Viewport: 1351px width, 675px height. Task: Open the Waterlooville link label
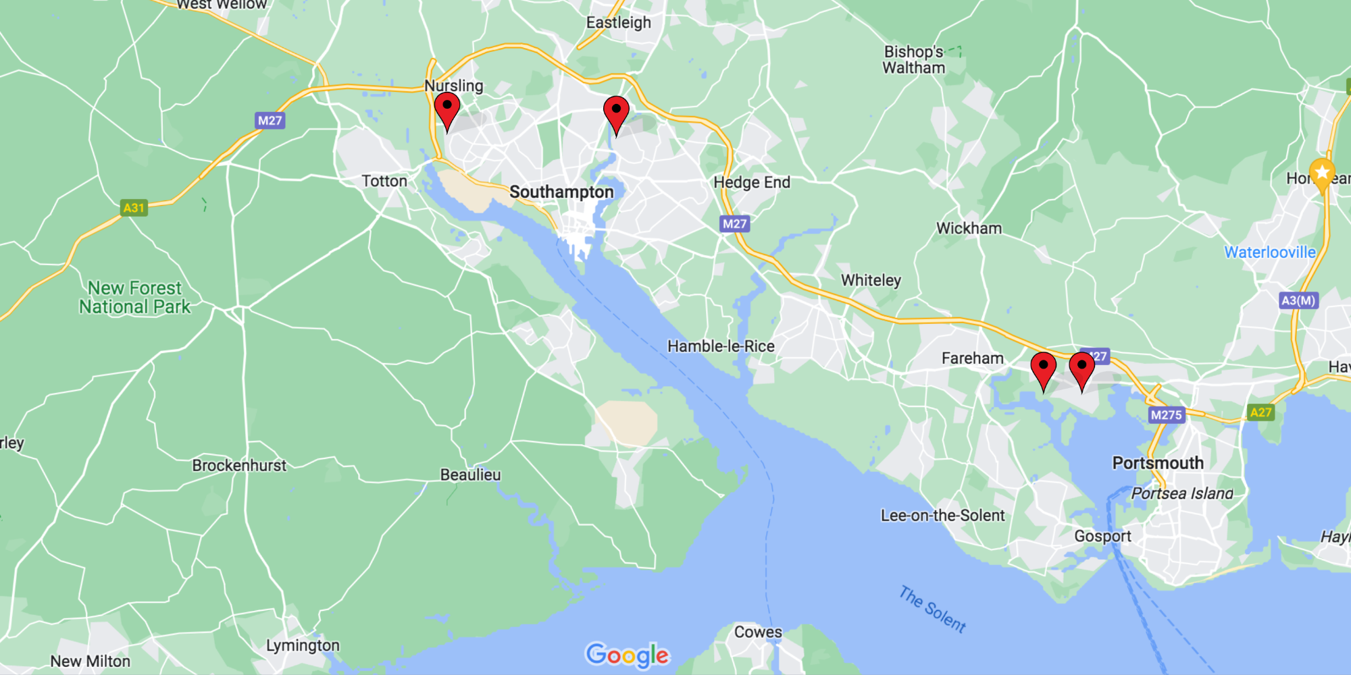click(1270, 252)
